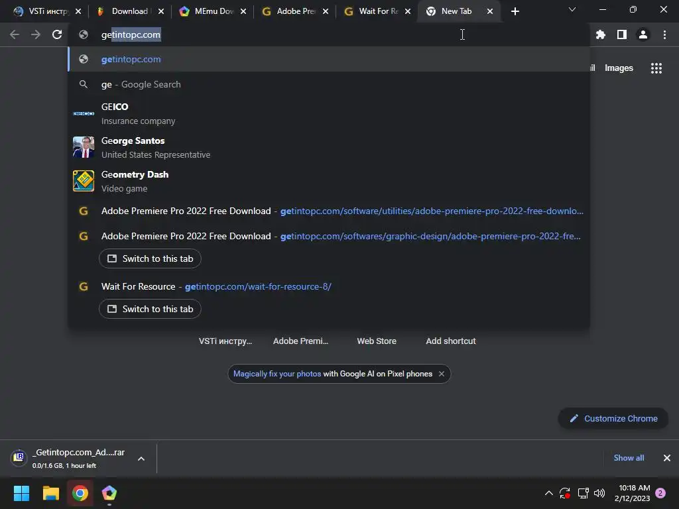
Task: Click Chrome taskbar icon
Action: (80, 493)
